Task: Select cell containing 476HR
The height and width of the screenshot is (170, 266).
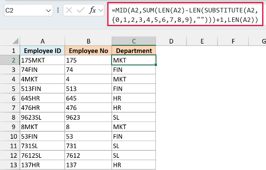Action: point(43,108)
